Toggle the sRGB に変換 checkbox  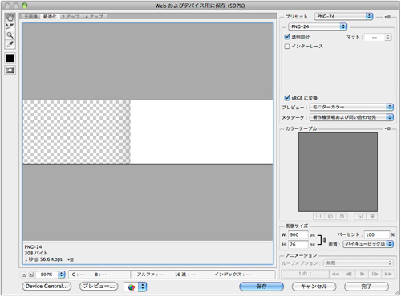pyautogui.click(x=287, y=98)
